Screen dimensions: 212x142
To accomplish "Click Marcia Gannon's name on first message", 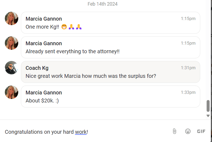I will pyautogui.click(x=44, y=19).
